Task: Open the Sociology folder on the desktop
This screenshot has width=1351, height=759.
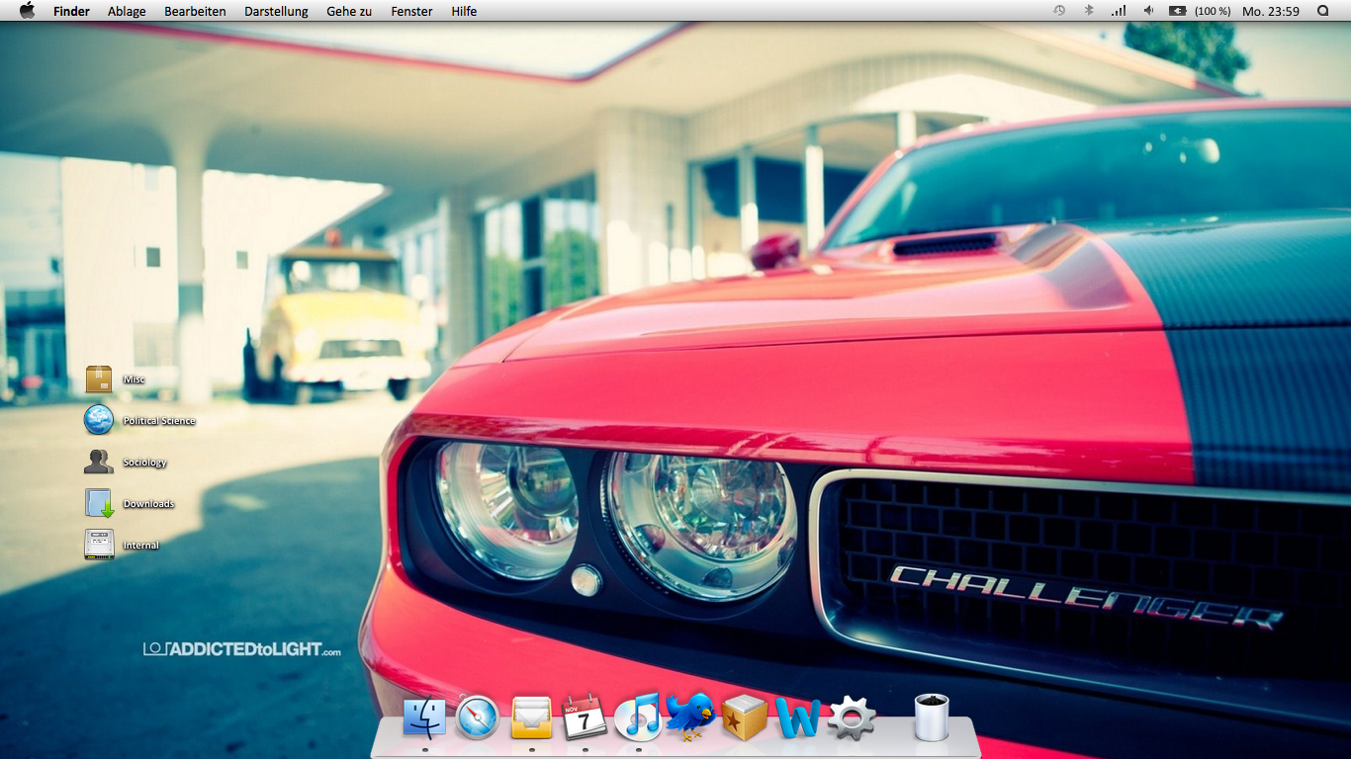Action: (x=98, y=462)
